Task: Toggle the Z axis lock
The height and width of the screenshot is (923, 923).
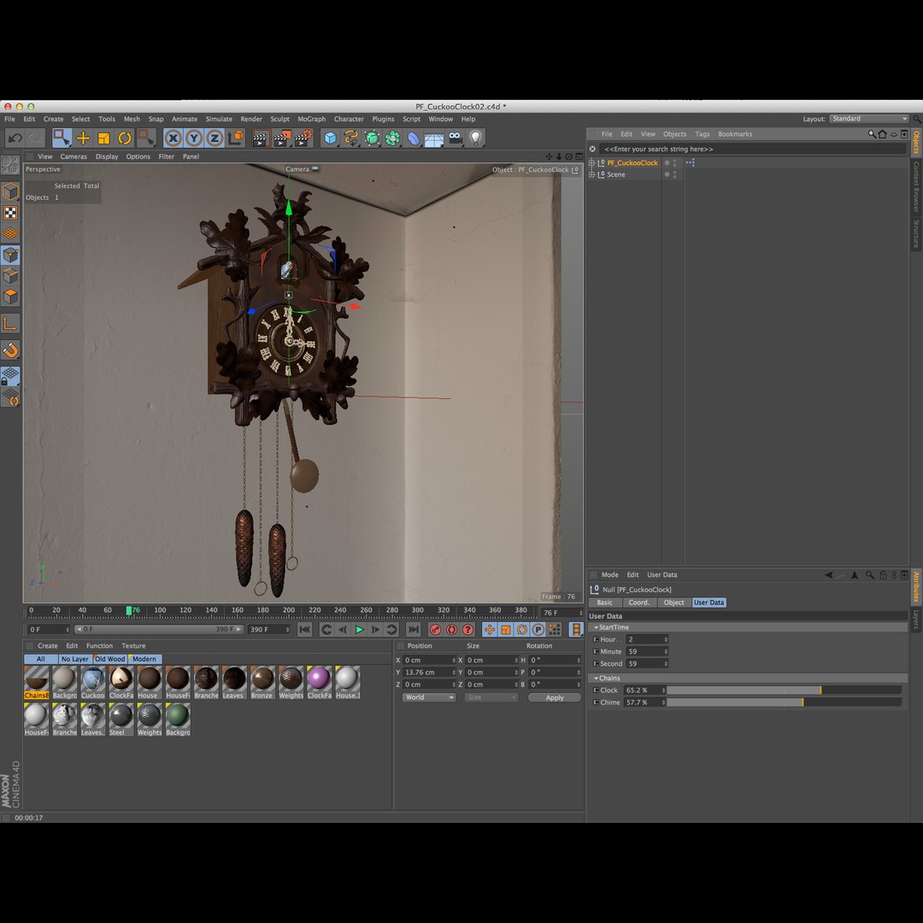Action: pos(215,138)
